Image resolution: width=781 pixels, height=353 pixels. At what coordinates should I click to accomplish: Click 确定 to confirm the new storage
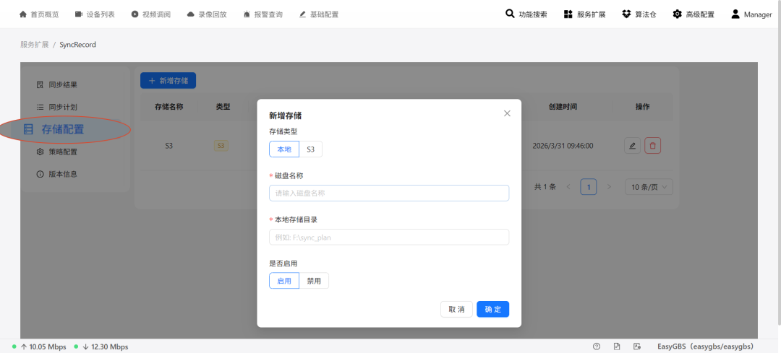coord(492,309)
